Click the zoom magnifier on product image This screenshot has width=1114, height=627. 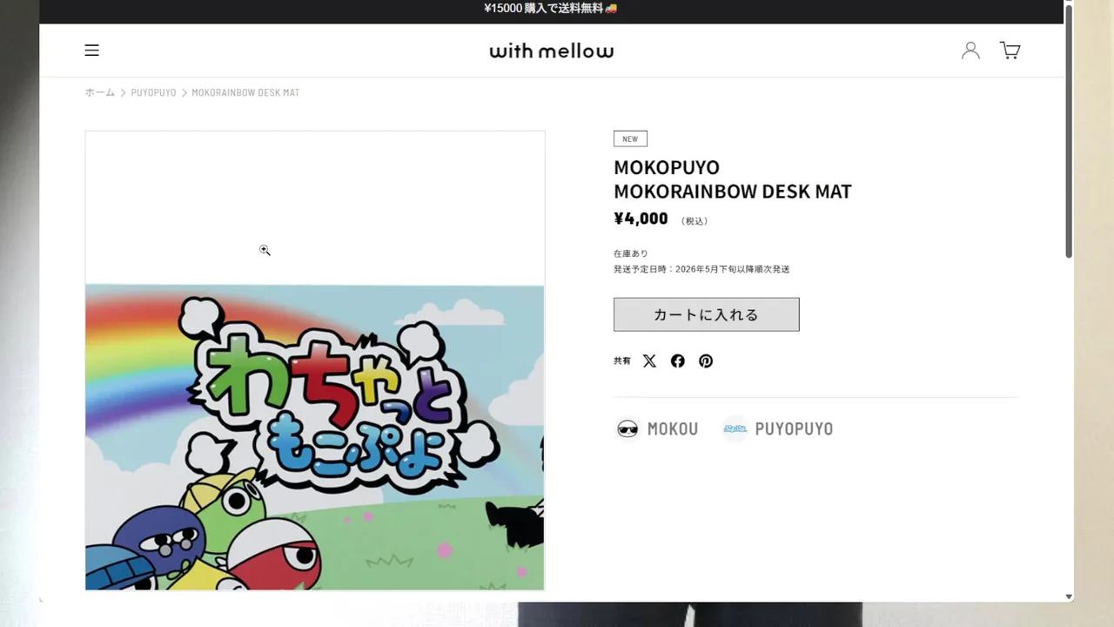pos(265,250)
